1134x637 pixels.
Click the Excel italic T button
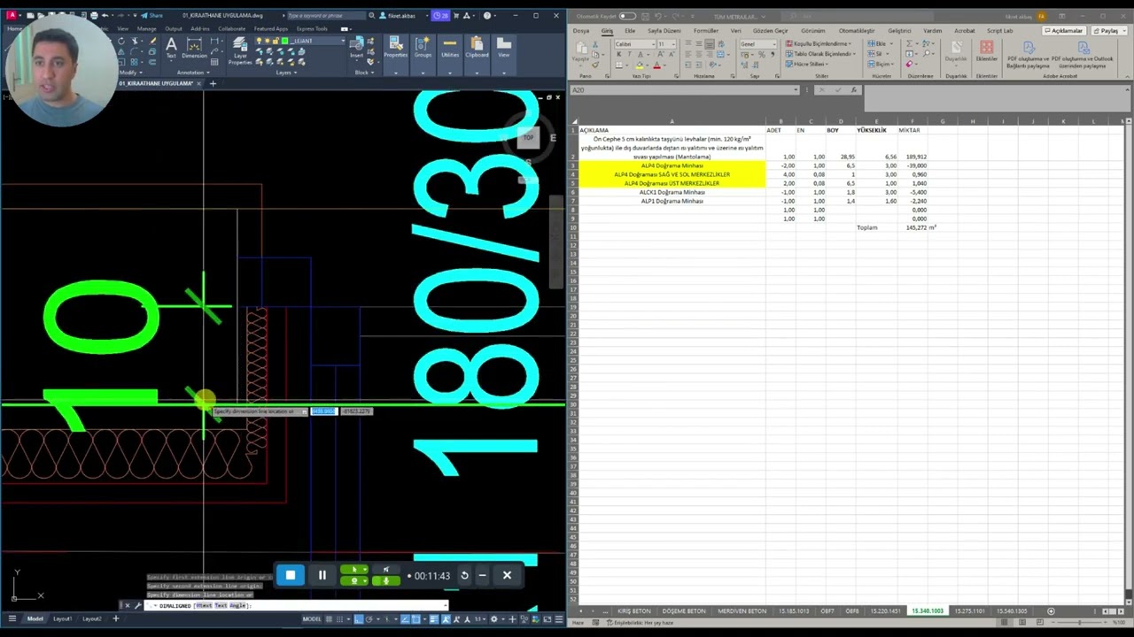630,54
